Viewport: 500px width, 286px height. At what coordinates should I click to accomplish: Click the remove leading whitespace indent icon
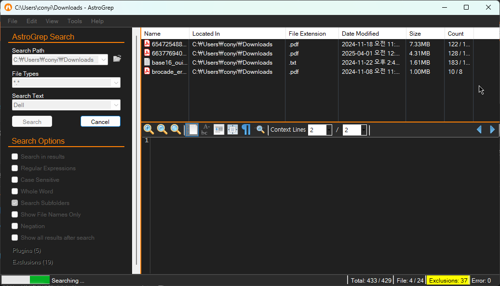pos(219,129)
